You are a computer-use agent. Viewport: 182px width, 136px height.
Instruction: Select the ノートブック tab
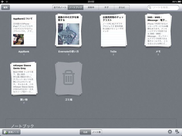(75, 7)
